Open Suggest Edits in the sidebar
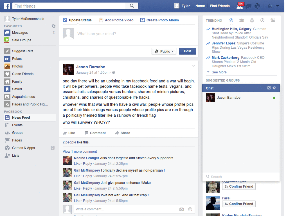This screenshot has width=288, height=216. (x=30, y=51)
